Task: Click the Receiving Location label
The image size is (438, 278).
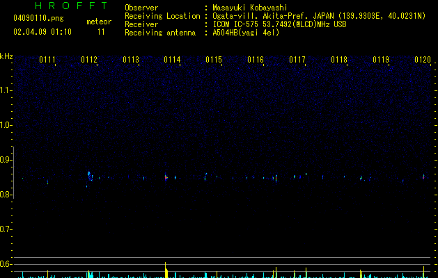Action: 162,16
